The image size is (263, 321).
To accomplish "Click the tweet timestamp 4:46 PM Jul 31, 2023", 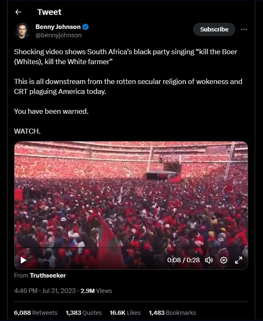I will pyautogui.click(x=45, y=291).
